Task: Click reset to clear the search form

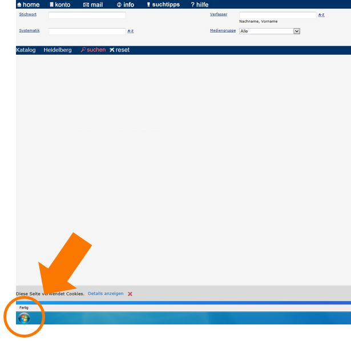Action: click(119, 50)
